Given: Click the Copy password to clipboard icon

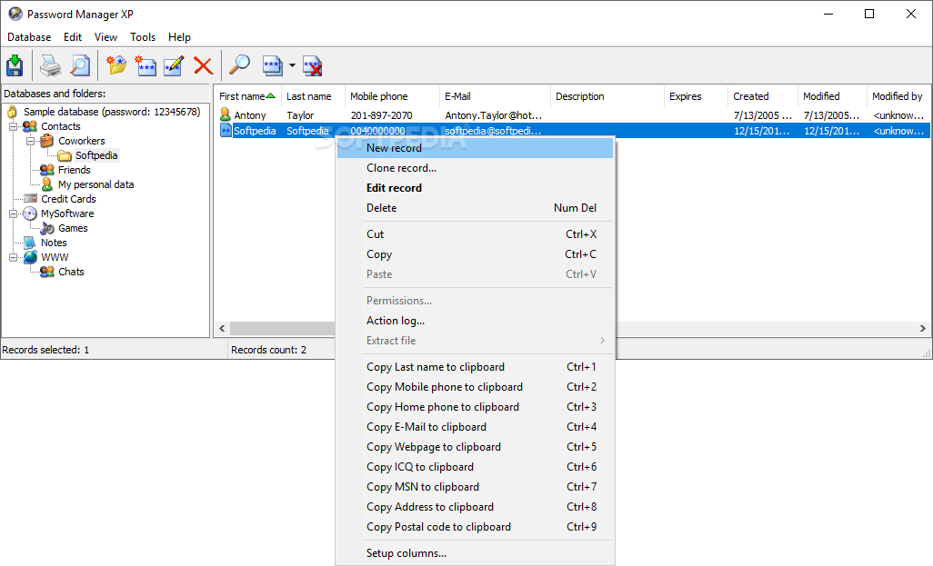Looking at the screenshot, I should click(x=272, y=65).
